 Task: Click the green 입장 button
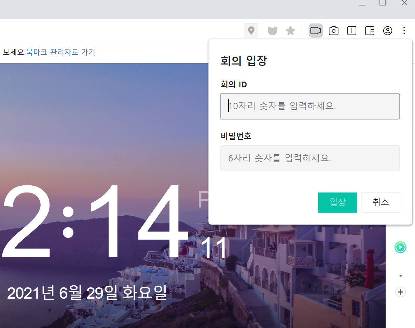337,202
